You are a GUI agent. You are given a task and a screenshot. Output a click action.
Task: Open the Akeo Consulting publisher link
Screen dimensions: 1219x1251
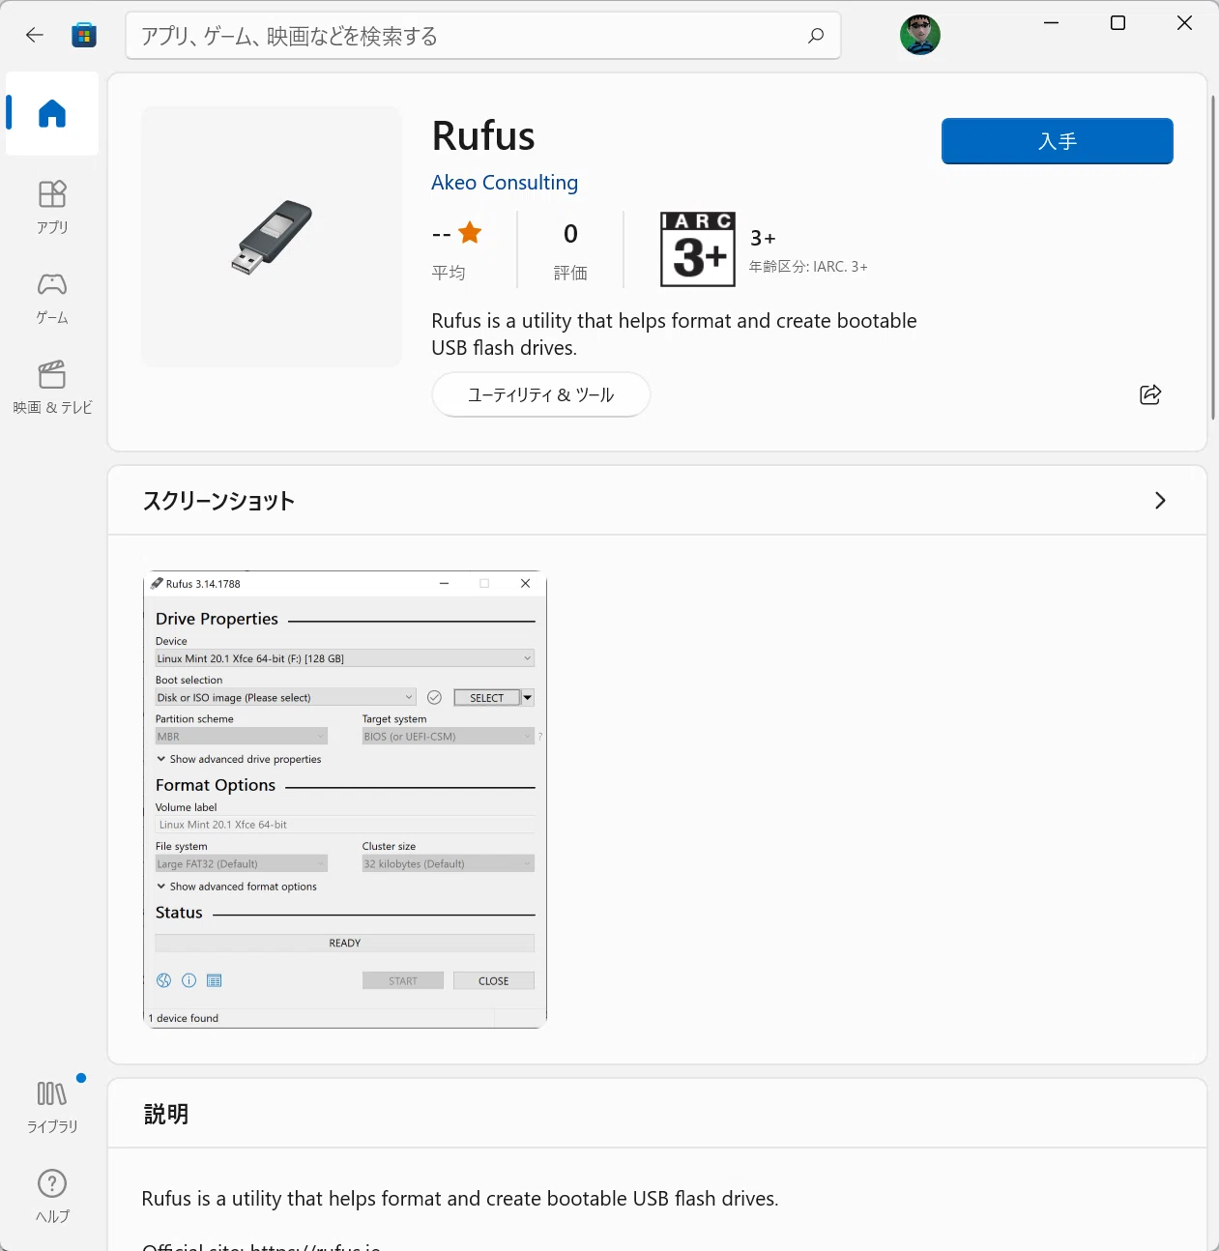[505, 183]
